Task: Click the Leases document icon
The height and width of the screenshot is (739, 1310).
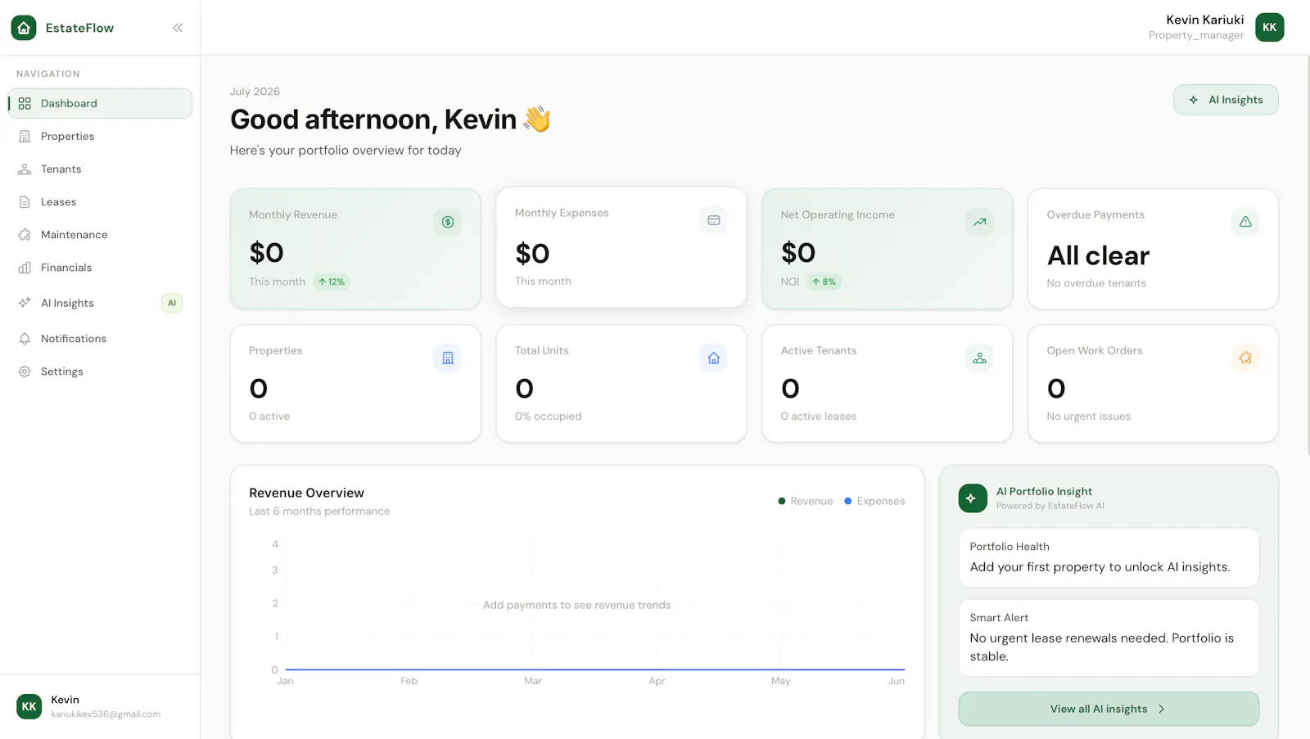Action: click(25, 201)
